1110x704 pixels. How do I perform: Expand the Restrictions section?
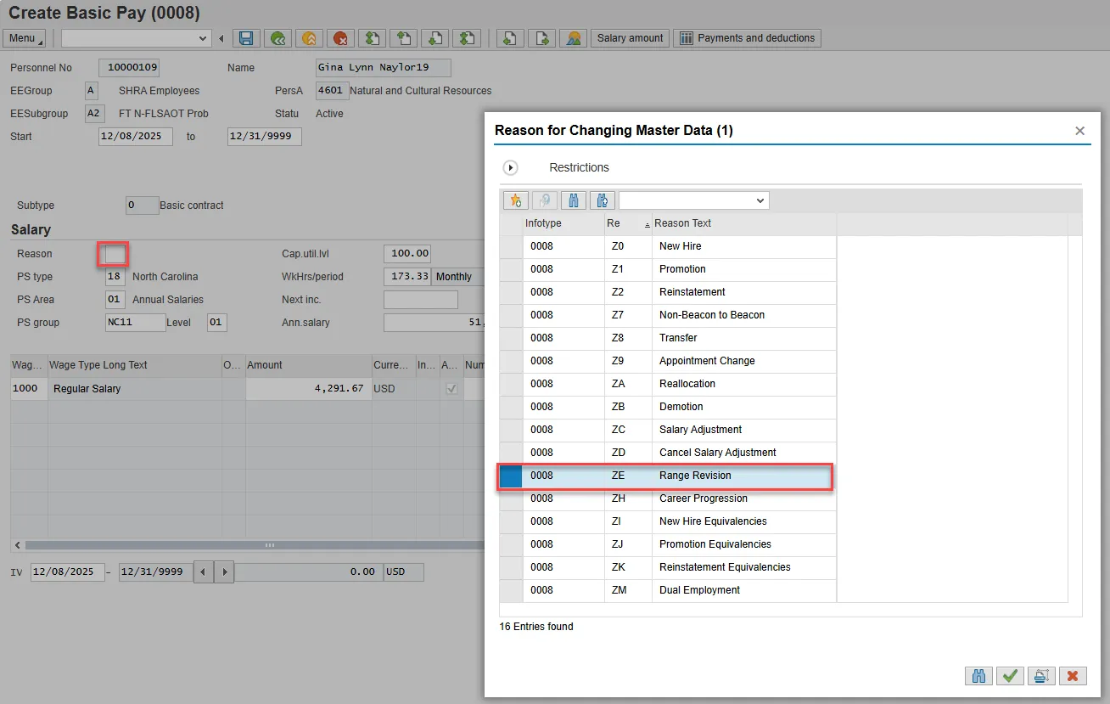coord(511,167)
